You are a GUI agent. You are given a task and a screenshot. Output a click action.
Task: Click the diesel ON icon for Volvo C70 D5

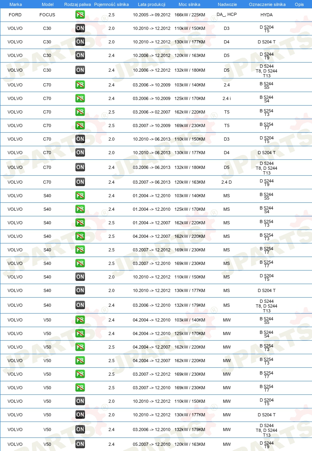coord(80,167)
